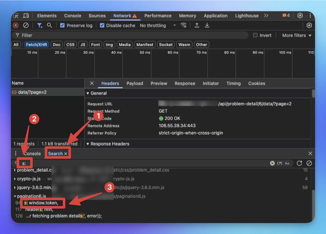This screenshot has height=234, width=326.
Task: Expand problem_detail.css search result
Action: pyautogui.click(x=15, y=170)
